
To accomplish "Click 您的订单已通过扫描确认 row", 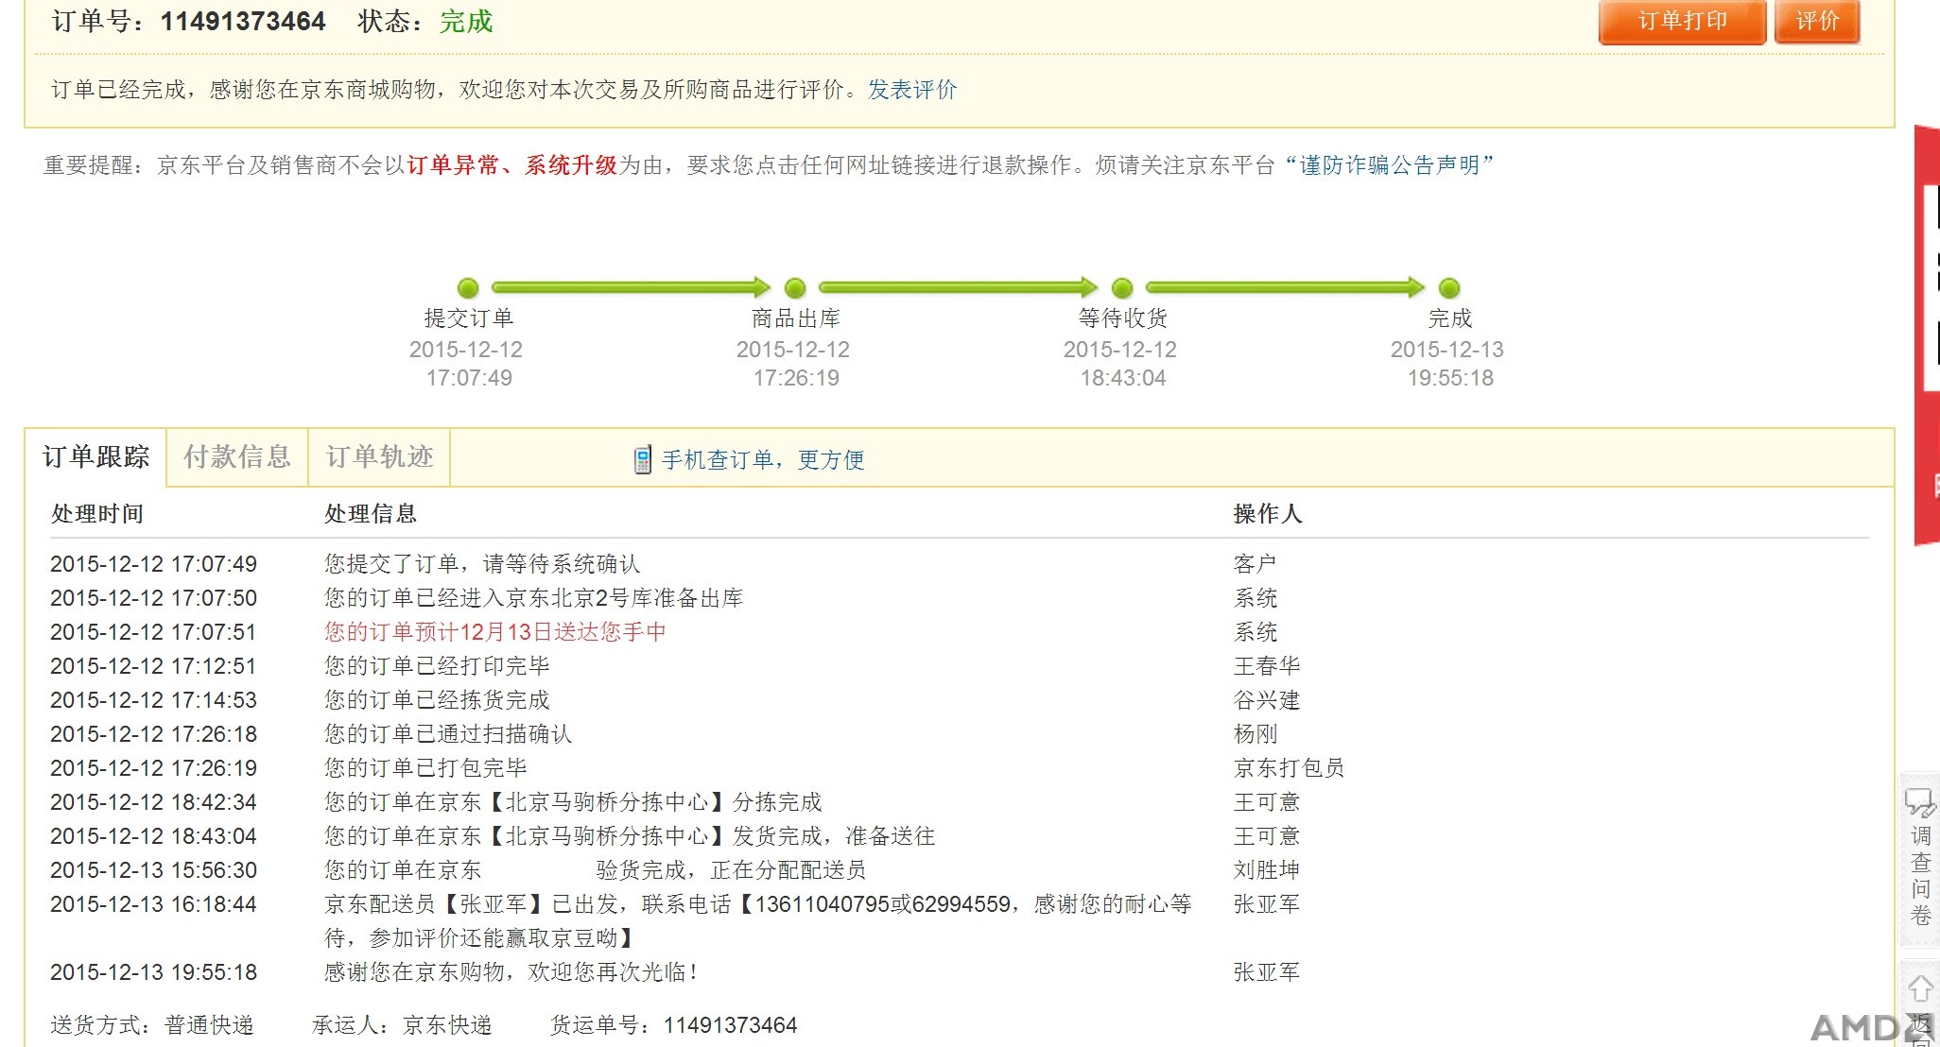I will coord(960,734).
